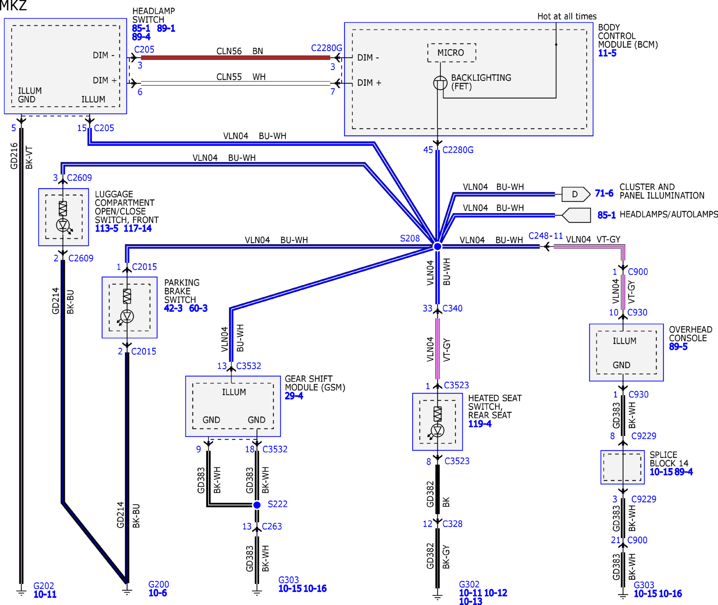Open heated seat switch reference 119-4
This screenshot has height=605, width=718.
pos(480,424)
